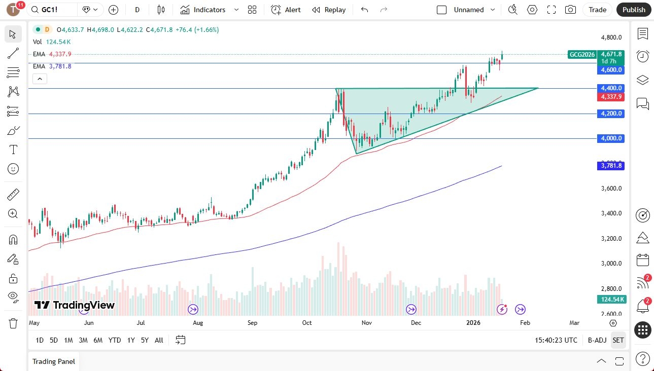Activate the Measure ruler tool
654x371 pixels.
pos(14,194)
